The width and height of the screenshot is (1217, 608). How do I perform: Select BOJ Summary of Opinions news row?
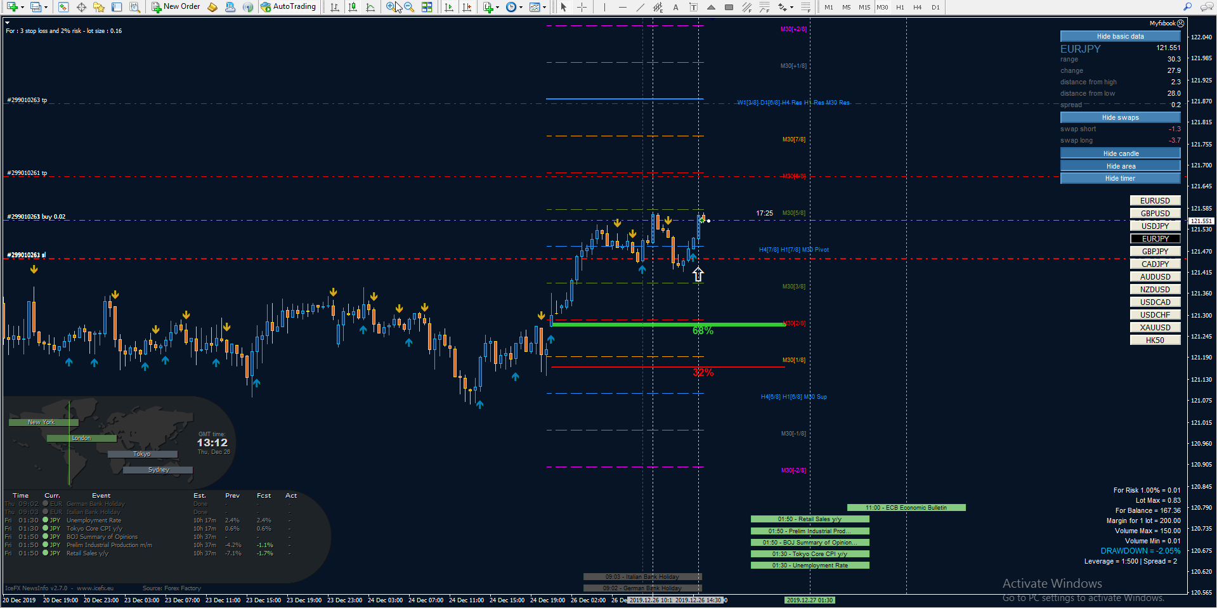(x=148, y=536)
